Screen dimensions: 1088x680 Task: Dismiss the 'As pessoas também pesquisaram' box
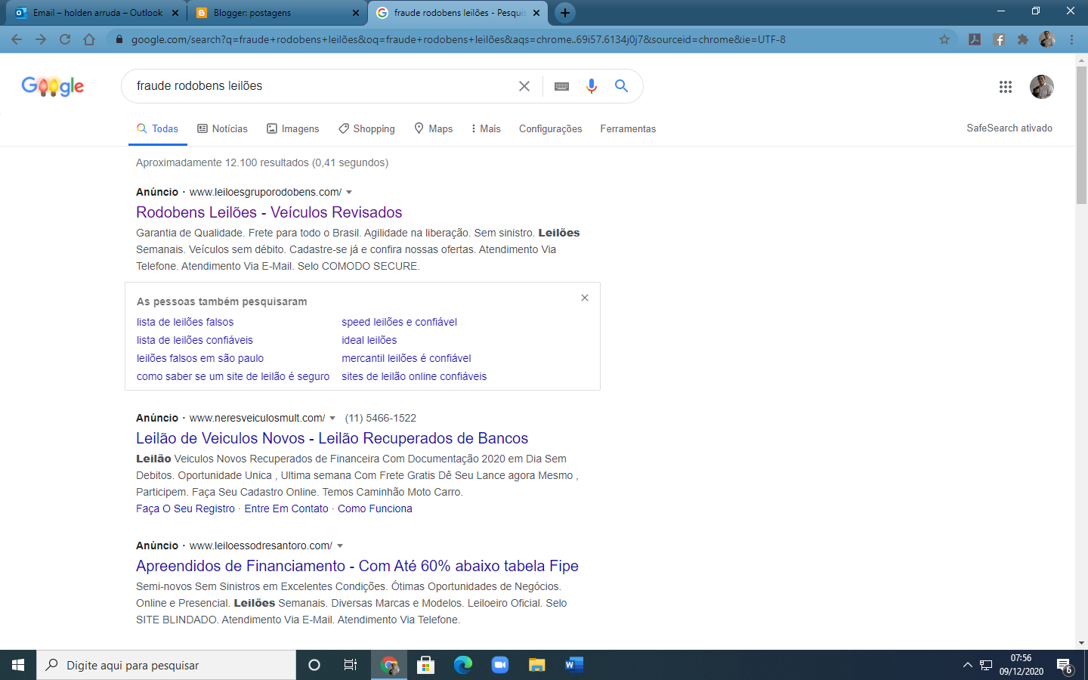click(x=585, y=298)
